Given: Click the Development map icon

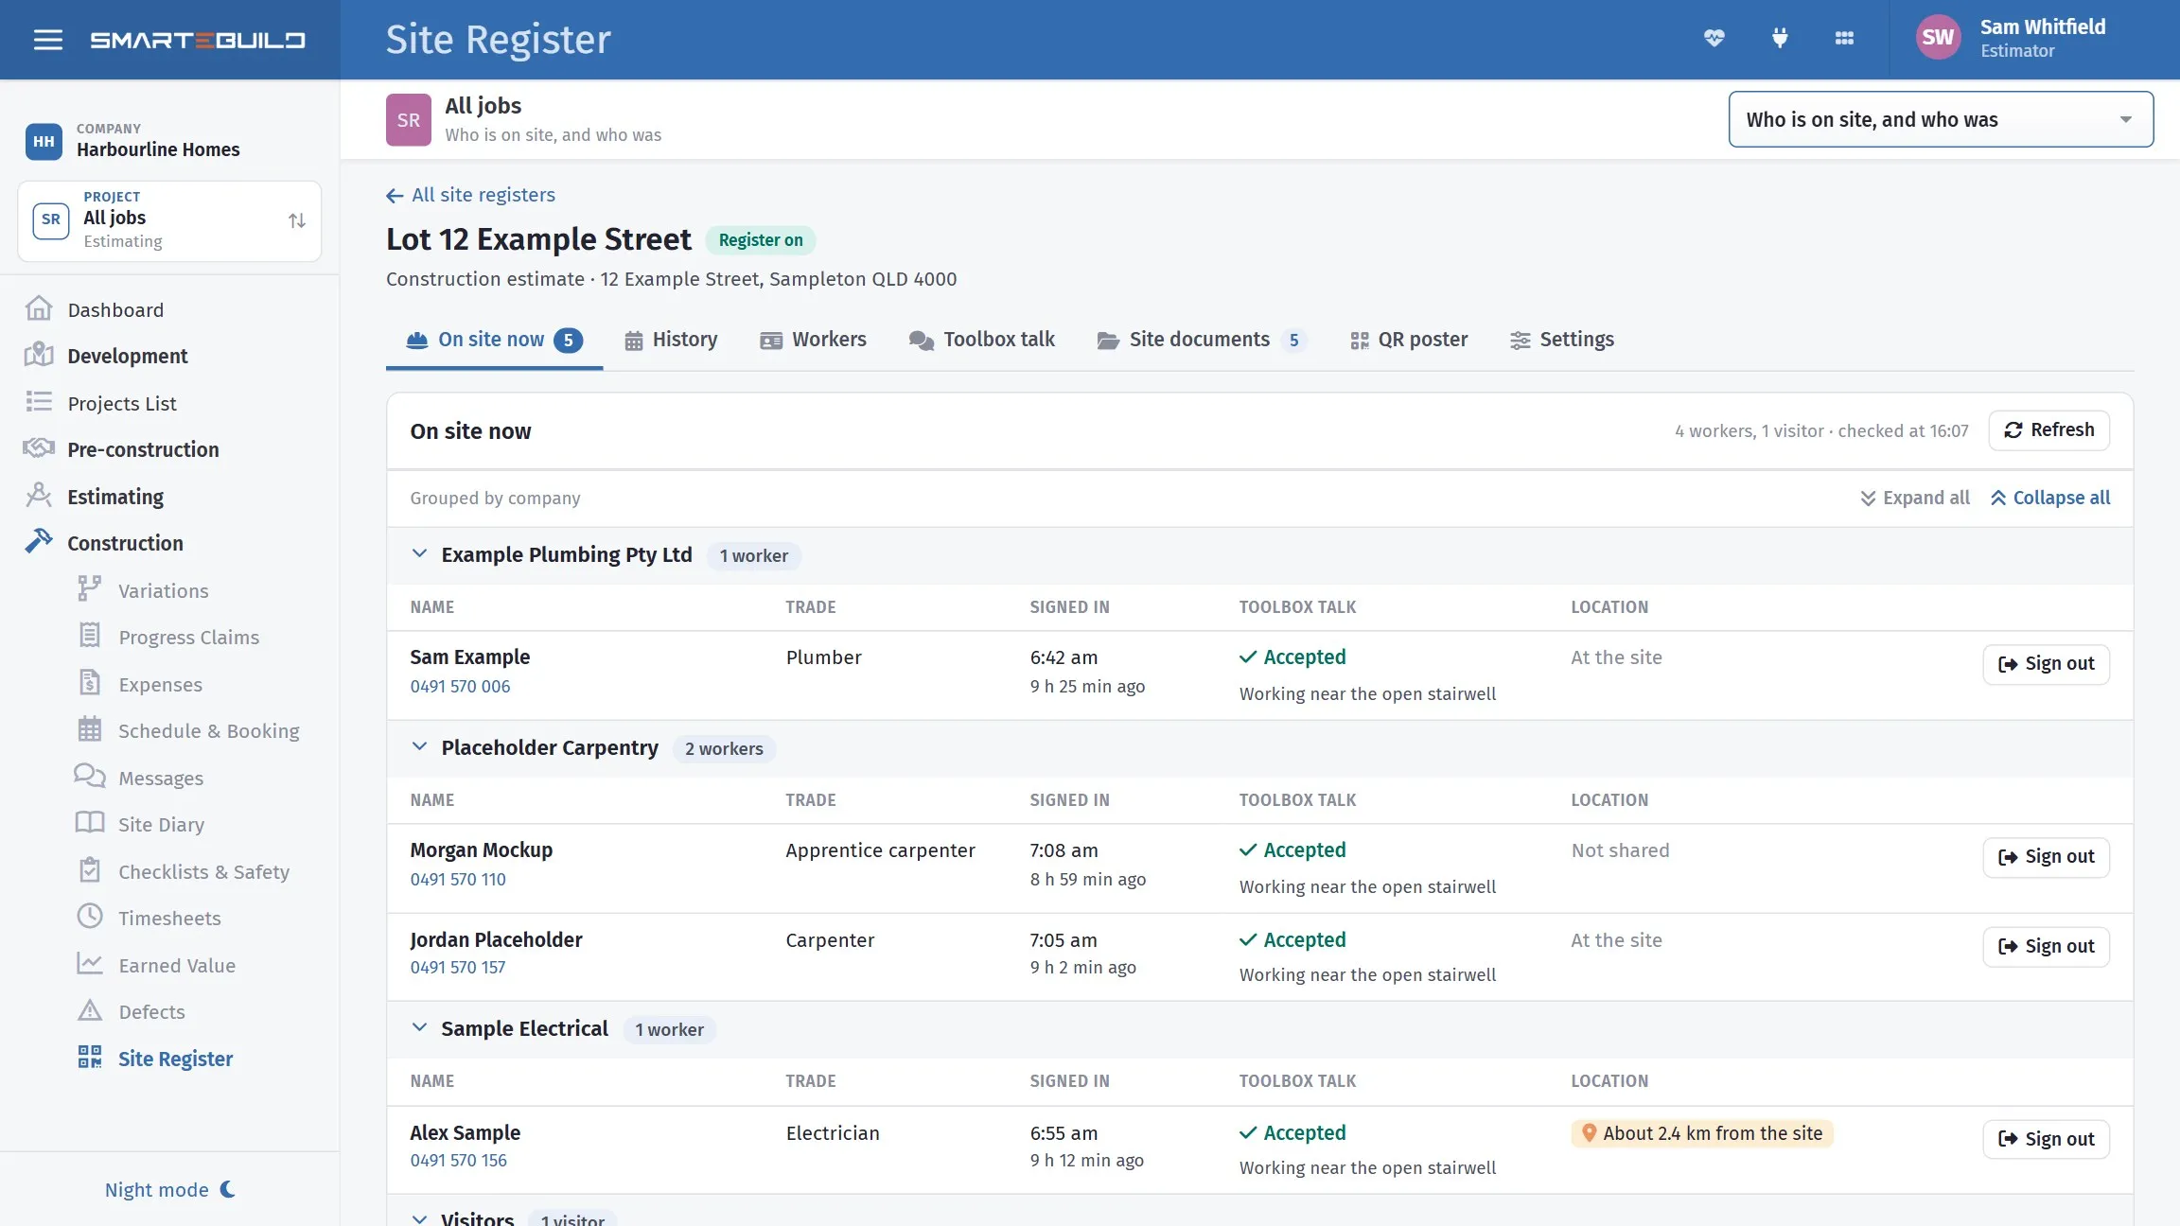Looking at the screenshot, I should 39,356.
